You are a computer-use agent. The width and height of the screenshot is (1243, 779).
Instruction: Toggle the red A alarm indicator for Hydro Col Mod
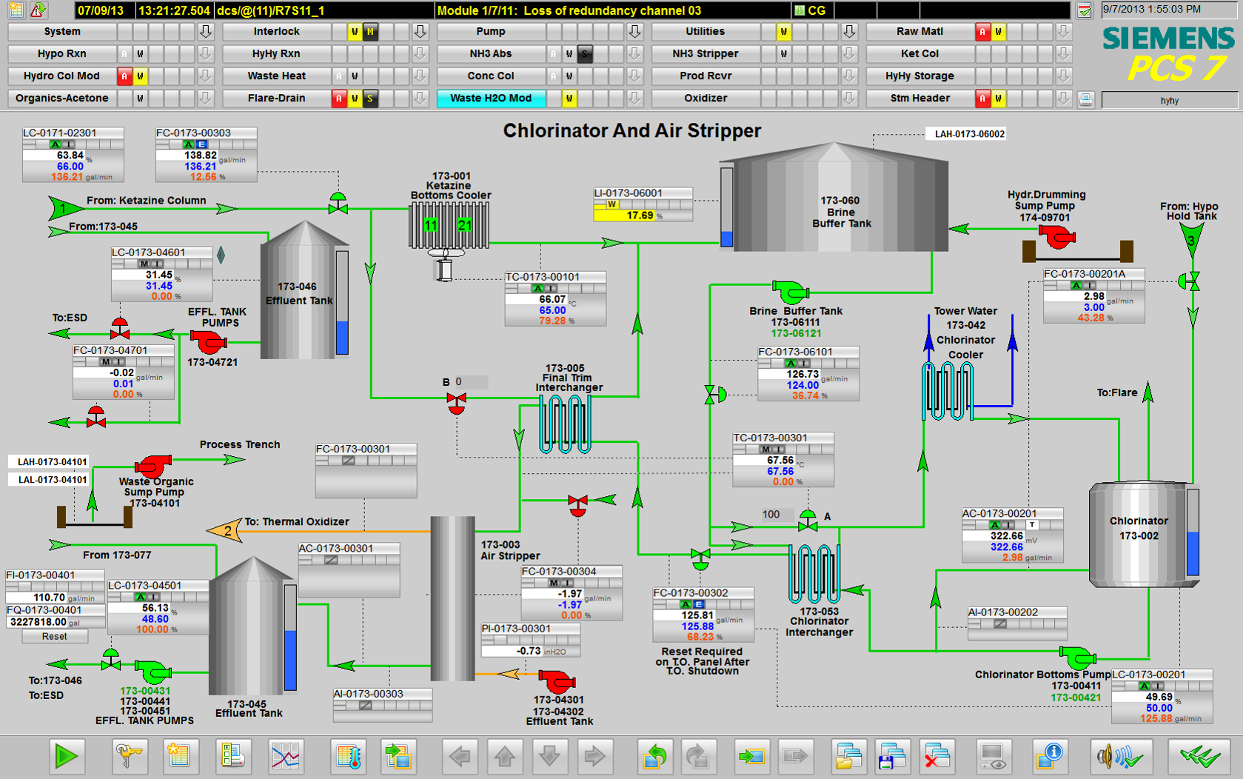pos(124,76)
